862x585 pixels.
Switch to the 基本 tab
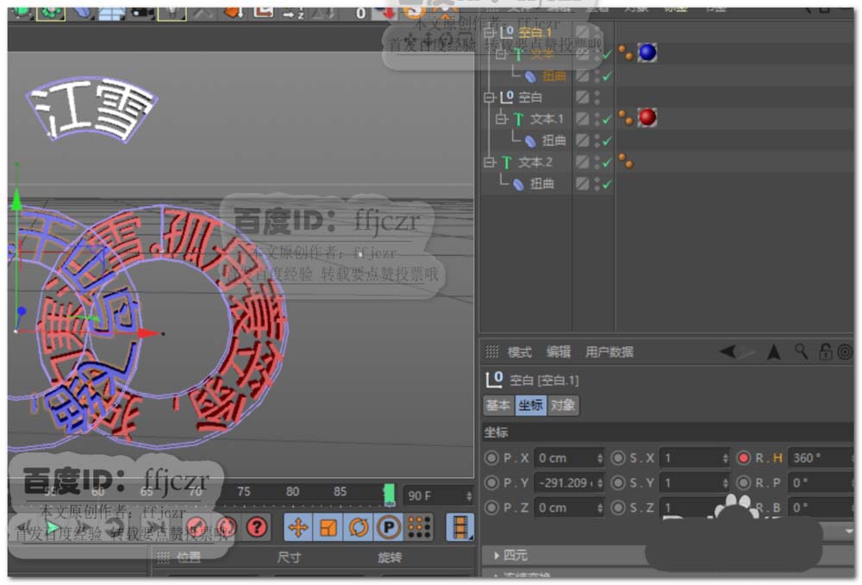tap(498, 405)
